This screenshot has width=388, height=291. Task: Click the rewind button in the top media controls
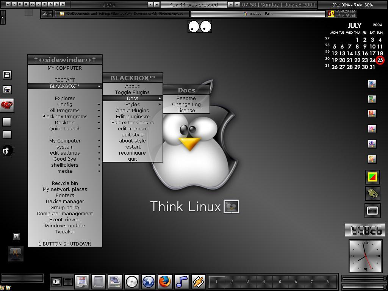[8, 4]
